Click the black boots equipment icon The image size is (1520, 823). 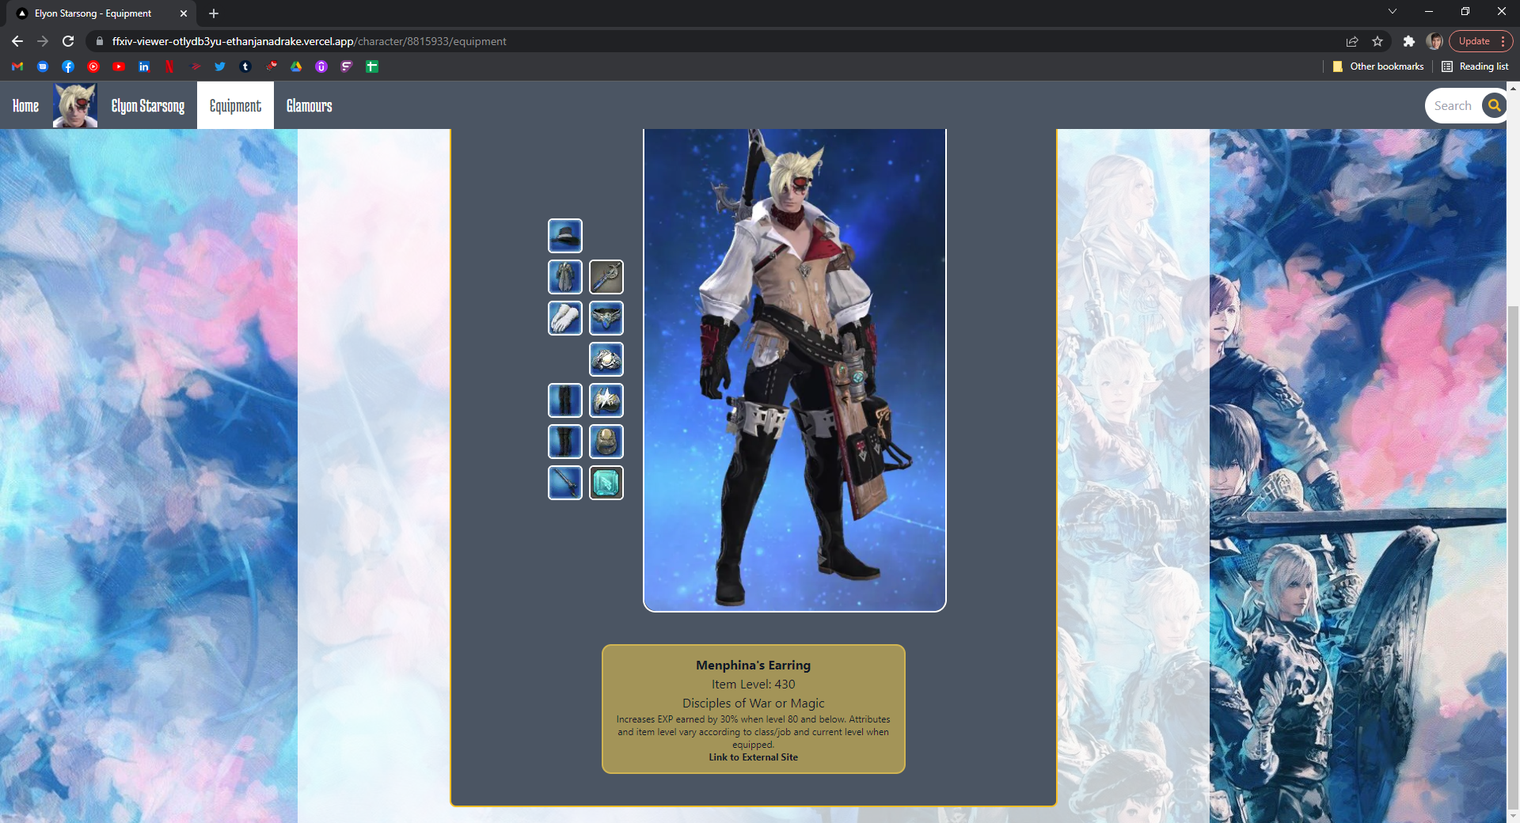564,442
